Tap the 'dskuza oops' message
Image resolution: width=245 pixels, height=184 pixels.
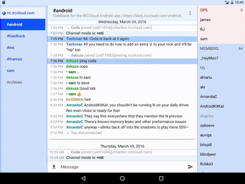(122, 66)
